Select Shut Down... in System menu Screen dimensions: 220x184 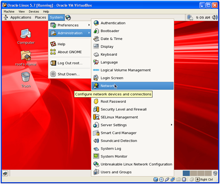[x=70, y=74]
